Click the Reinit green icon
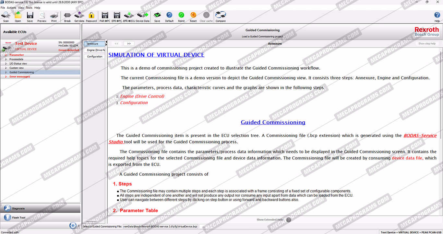The height and width of the screenshot is (234, 443). point(181,16)
